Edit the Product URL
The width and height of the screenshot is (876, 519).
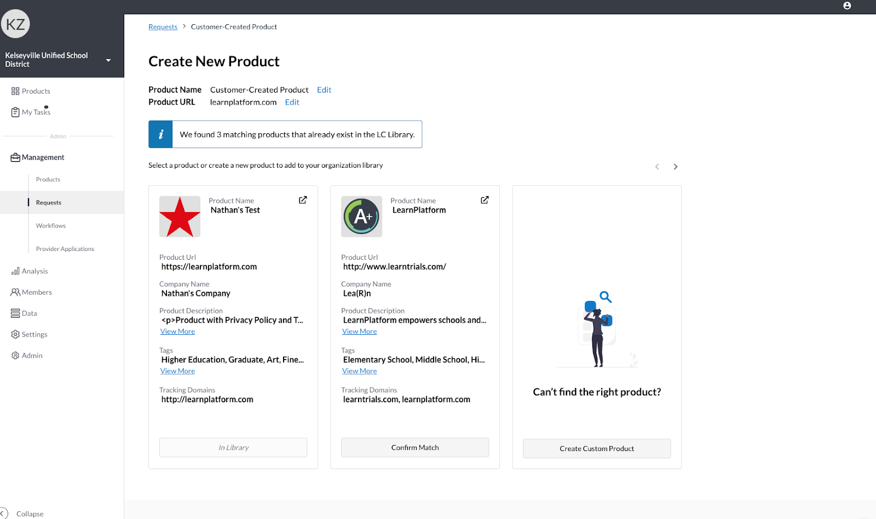(x=292, y=102)
